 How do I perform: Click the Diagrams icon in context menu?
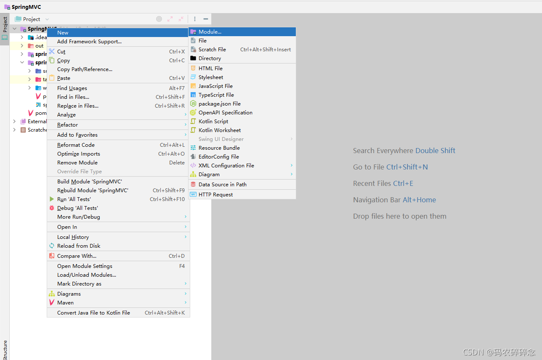tap(52, 294)
